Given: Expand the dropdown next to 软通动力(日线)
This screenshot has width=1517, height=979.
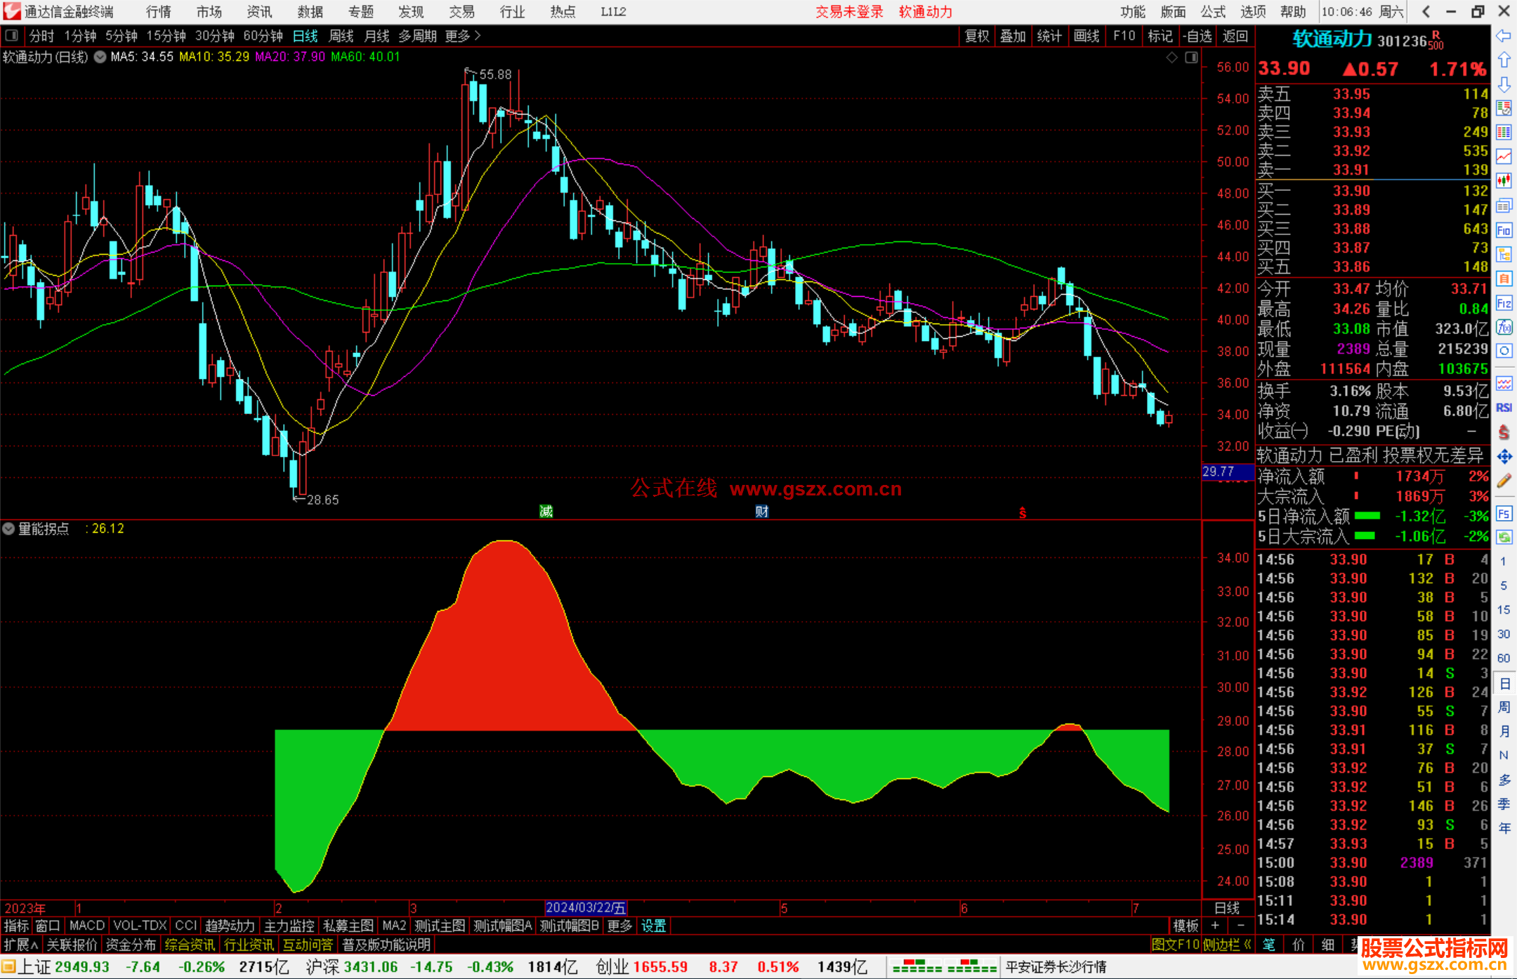Looking at the screenshot, I should [100, 57].
